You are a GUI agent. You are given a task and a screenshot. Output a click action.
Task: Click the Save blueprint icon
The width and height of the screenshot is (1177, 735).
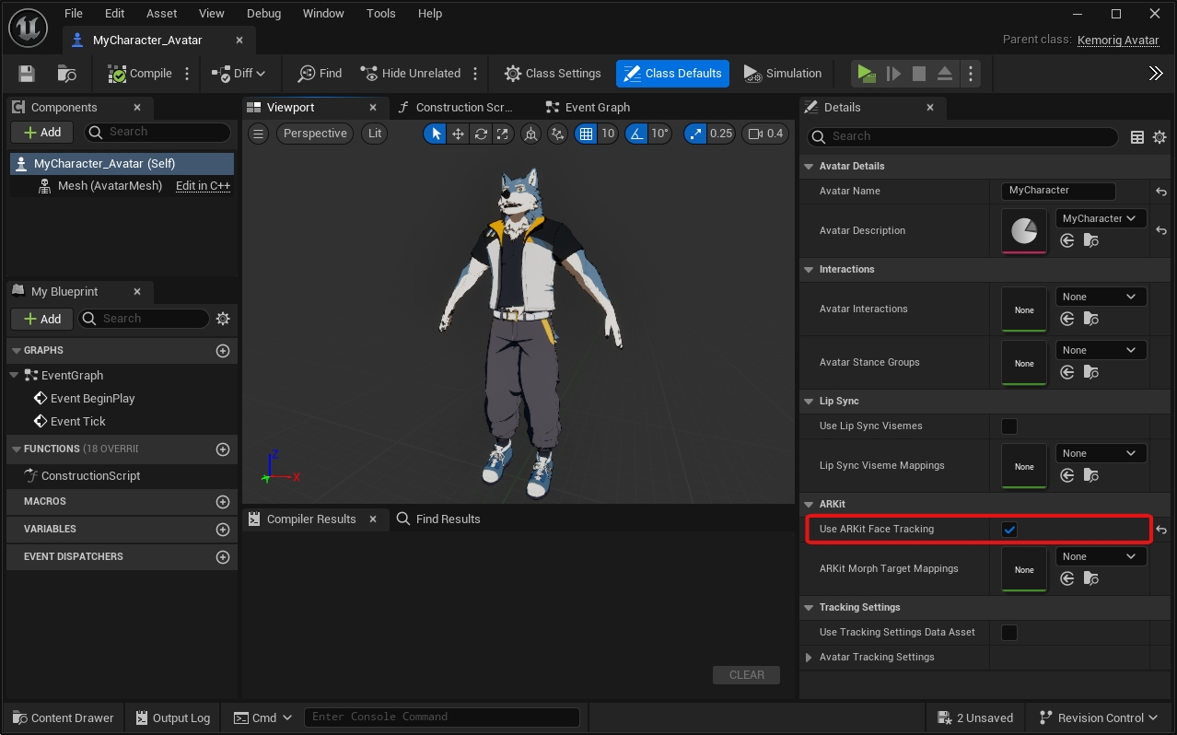point(27,74)
